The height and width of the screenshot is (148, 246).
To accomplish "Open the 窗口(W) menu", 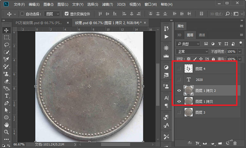I will coord(151,4).
